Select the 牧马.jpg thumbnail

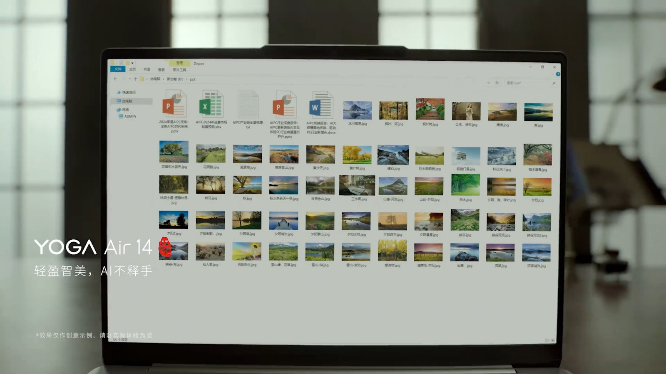click(x=211, y=185)
